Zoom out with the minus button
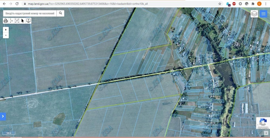 6,35
